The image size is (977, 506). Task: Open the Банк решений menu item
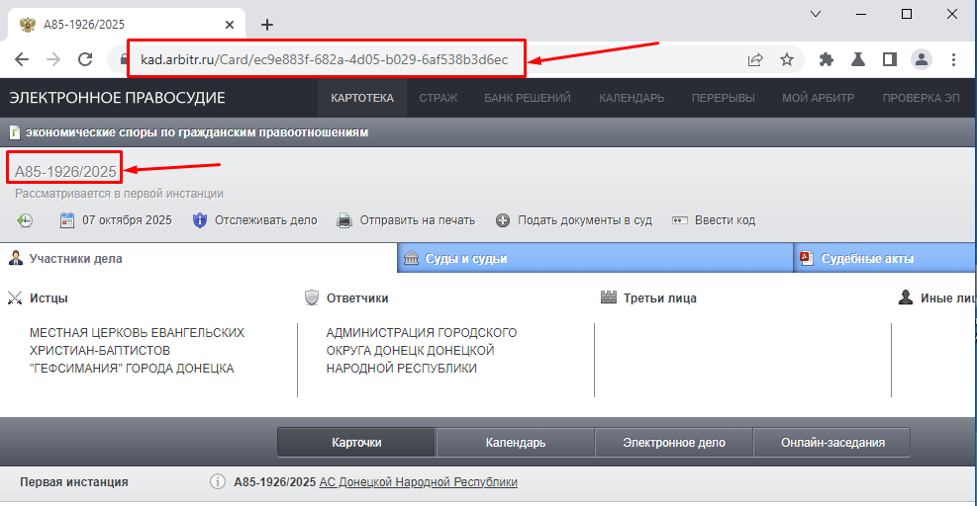point(527,98)
